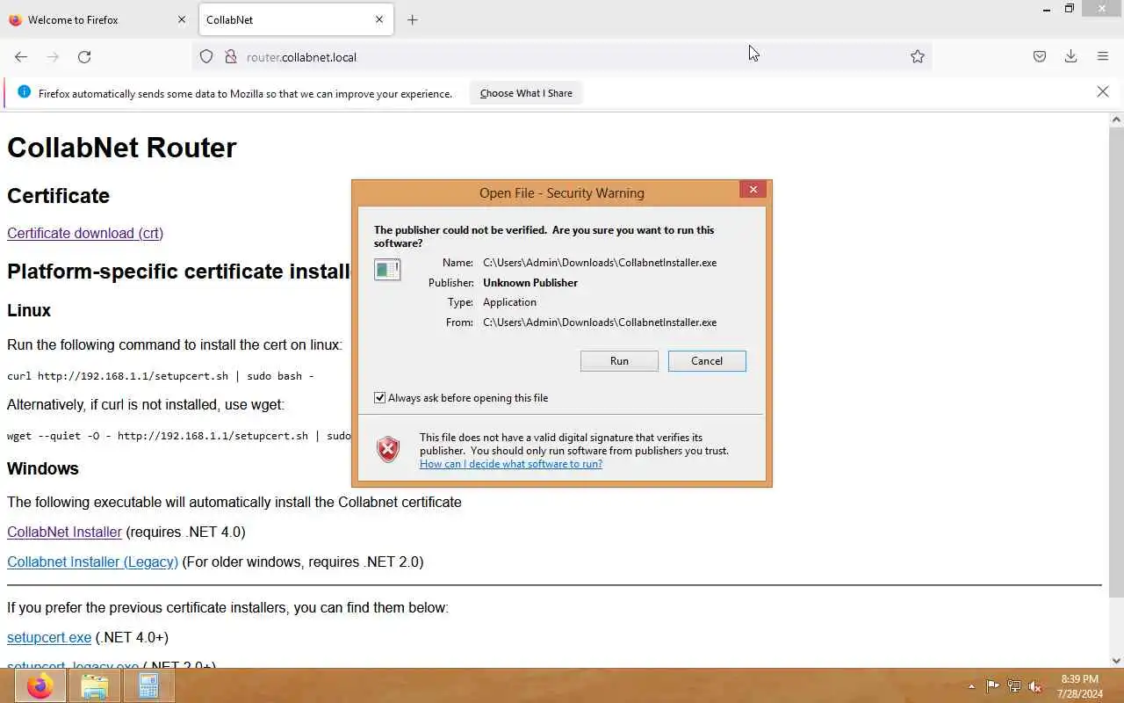Click the Choose What I Share button
The width and height of the screenshot is (1124, 703).
(526, 93)
